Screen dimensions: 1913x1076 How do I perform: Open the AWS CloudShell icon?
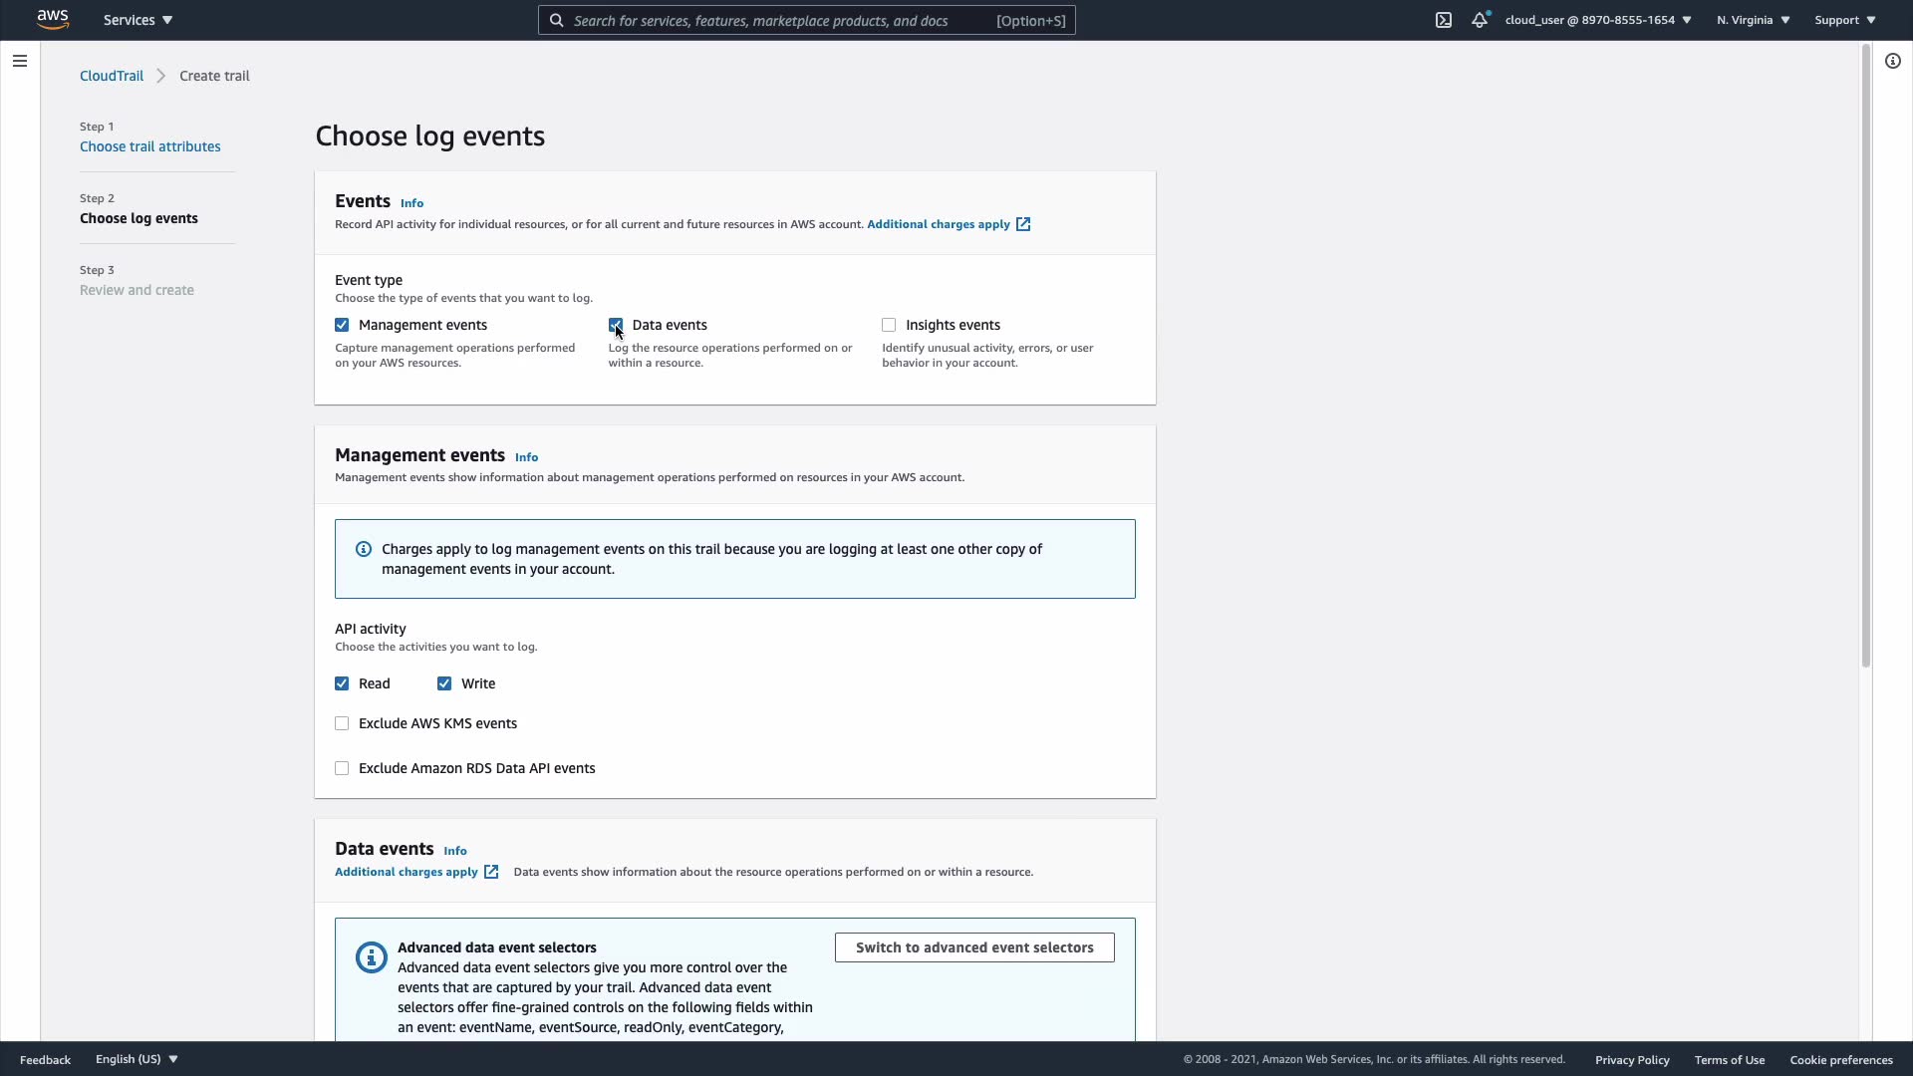click(1444, 20)
